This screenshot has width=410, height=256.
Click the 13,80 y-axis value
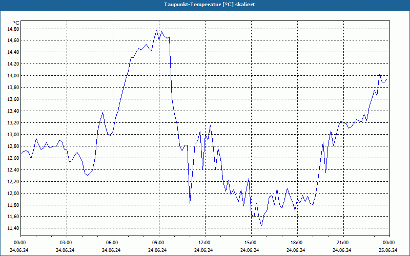13,88
